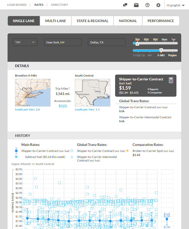Image resolution: width=189 pixels, height=229 pixels.
Task: Click the geography level slider handle
Action: pyautogui.click(x=161, y=50)
